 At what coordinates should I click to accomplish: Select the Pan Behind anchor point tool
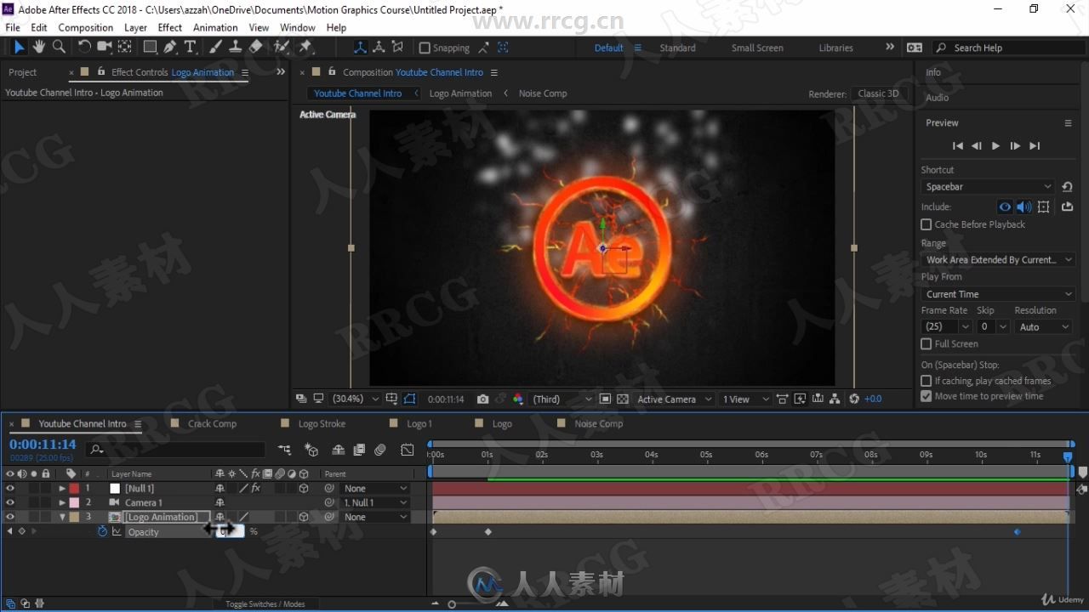pos(124,47)
